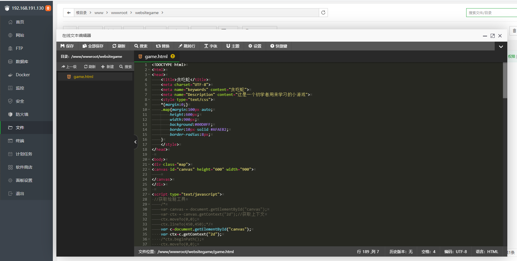Show Shortcuts (快捷键) help
This screenshot has width=517, height=261.
pos(279,46)
